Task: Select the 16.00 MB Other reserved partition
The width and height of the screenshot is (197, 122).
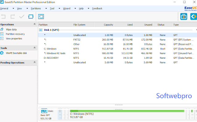Action: click(x=118, y=44)
